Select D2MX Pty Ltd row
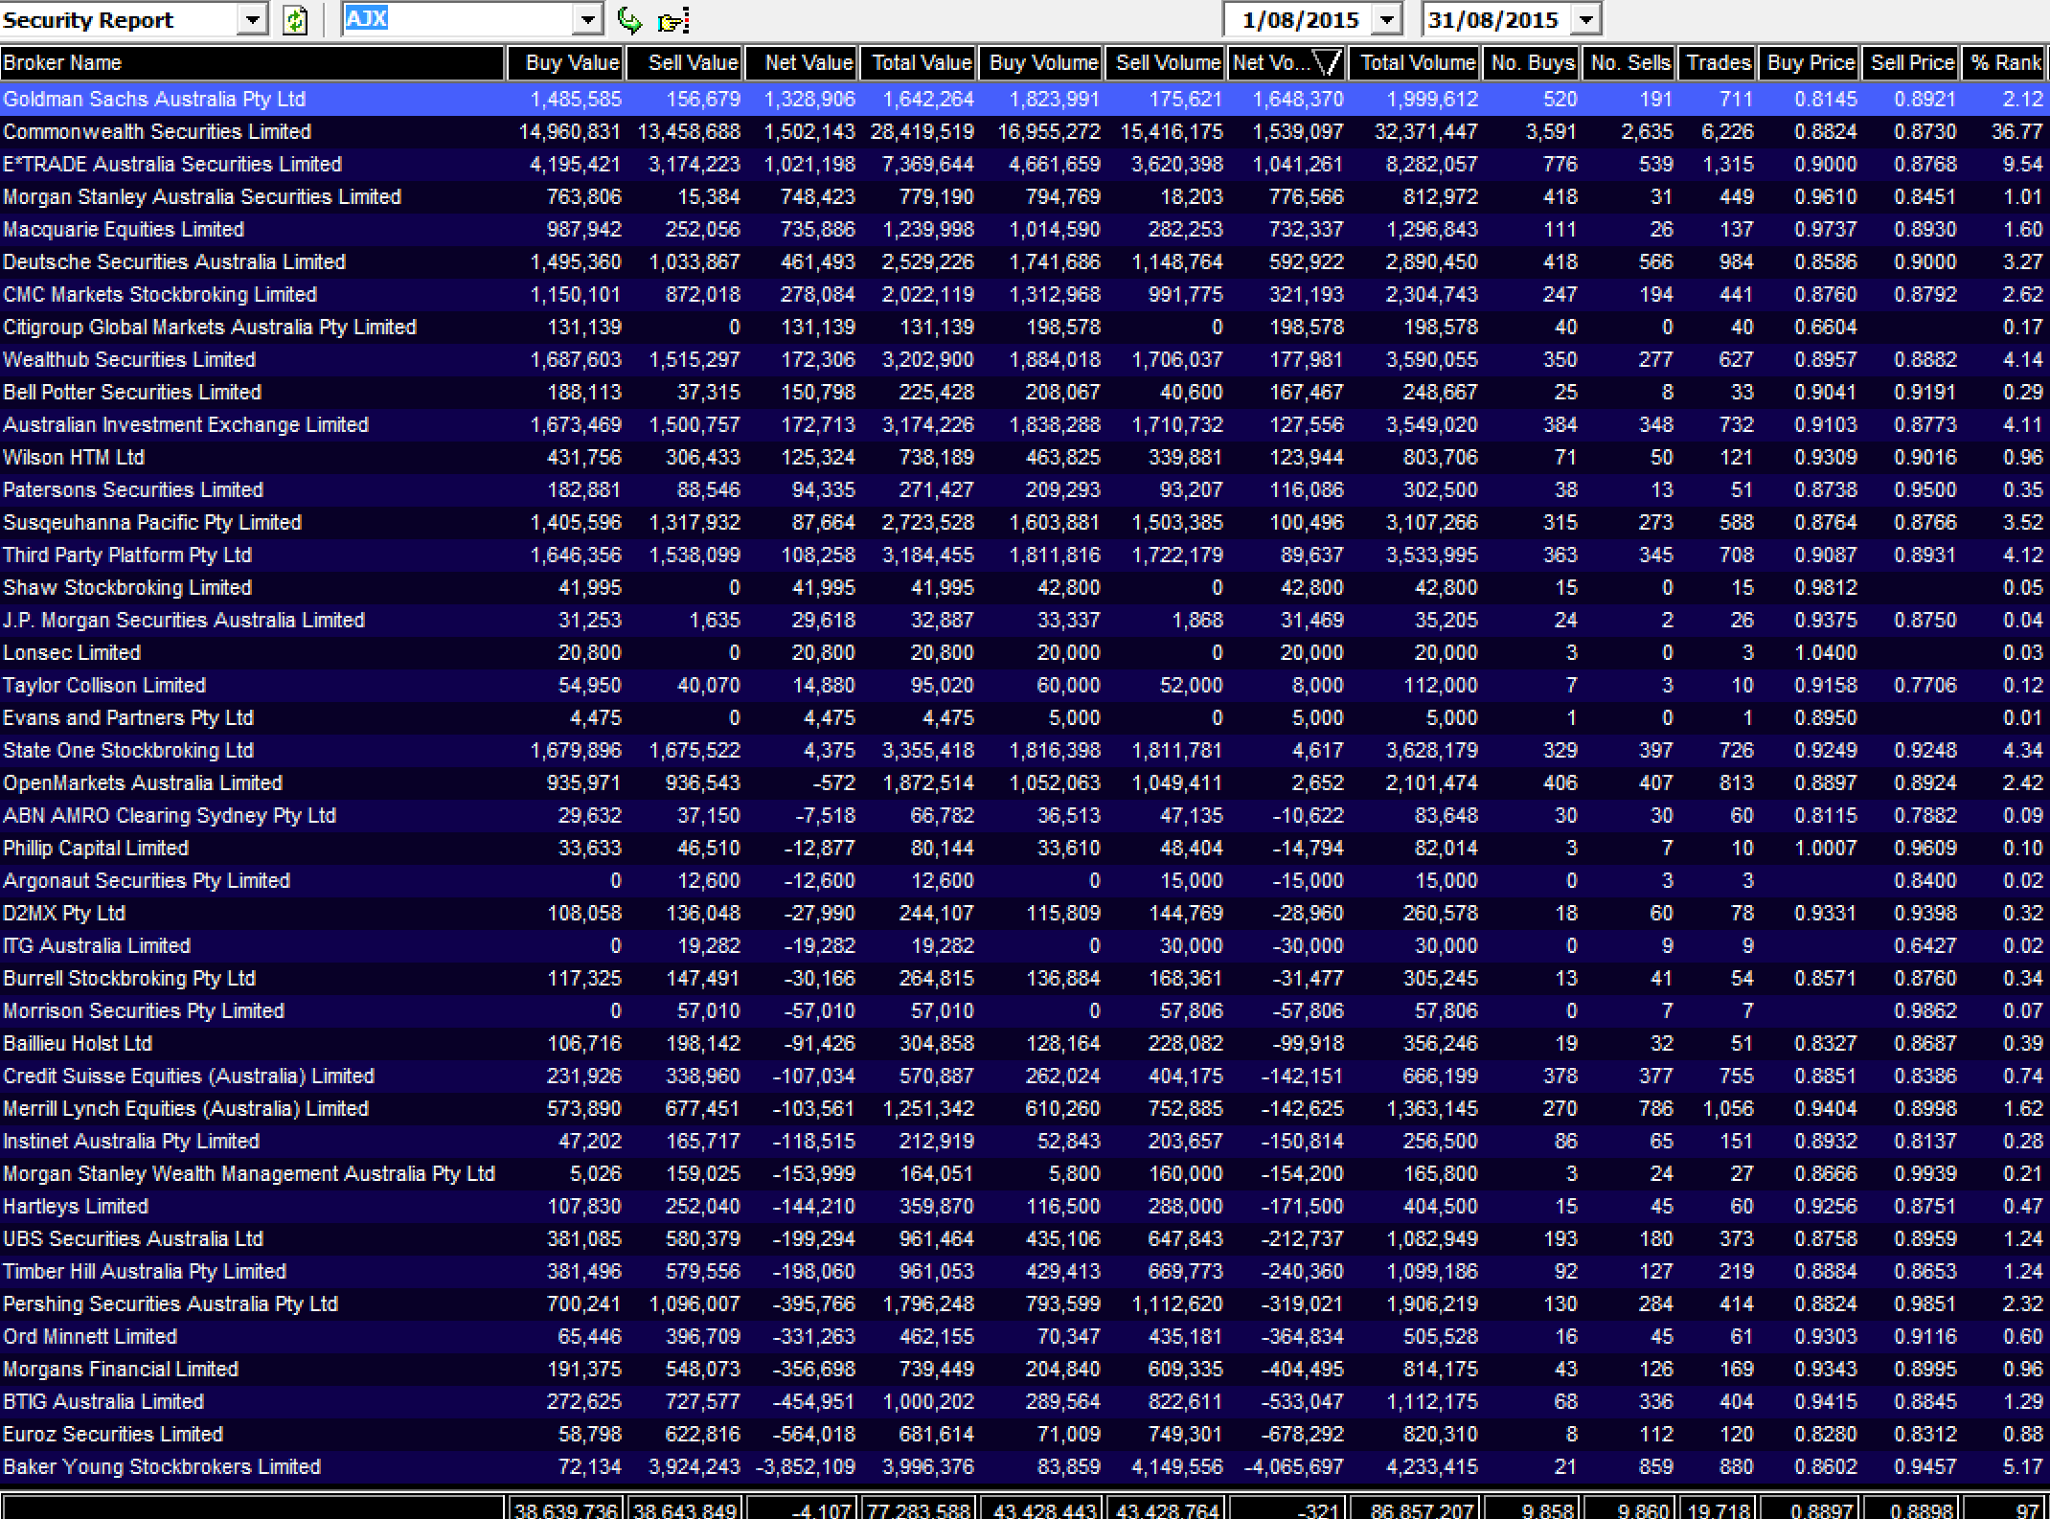Viewport: 2050px width, 1519px height. click(1023, 914)
